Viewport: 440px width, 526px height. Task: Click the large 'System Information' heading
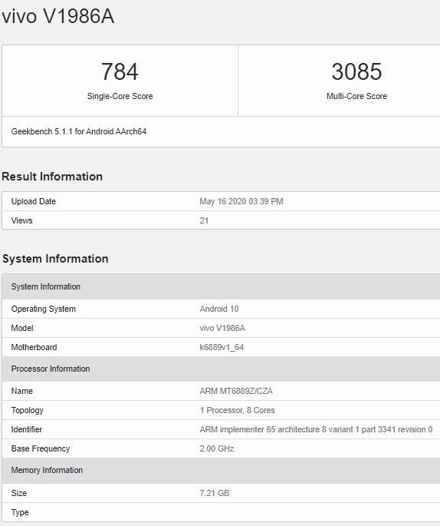click(x=55, y=259)
